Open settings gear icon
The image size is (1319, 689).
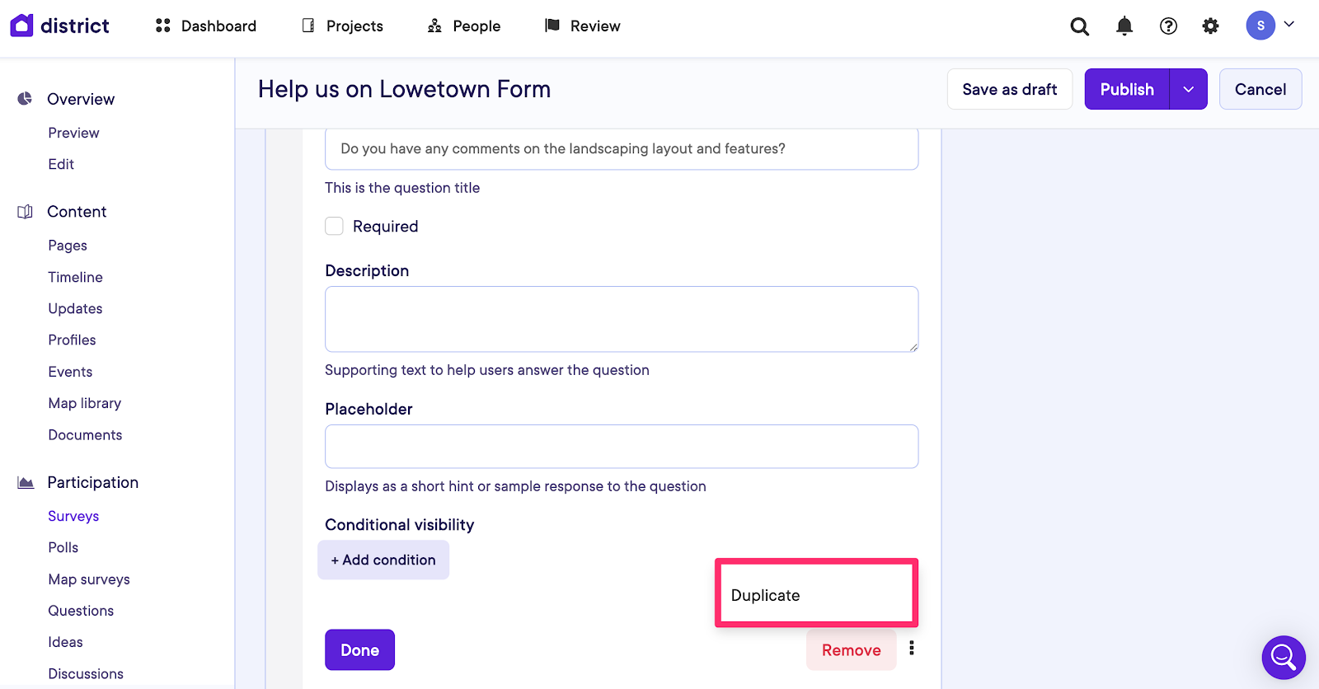(x=1210, y=26)
